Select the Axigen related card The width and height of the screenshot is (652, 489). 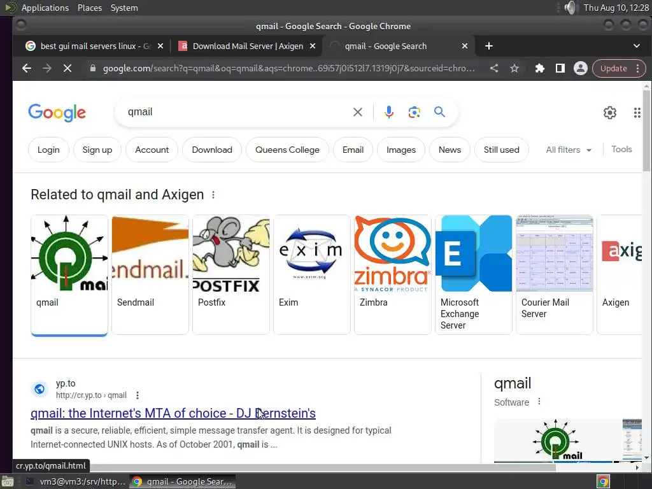[x=620, y=275]
